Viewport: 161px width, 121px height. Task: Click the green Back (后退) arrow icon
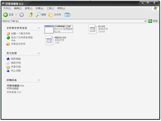5,15
